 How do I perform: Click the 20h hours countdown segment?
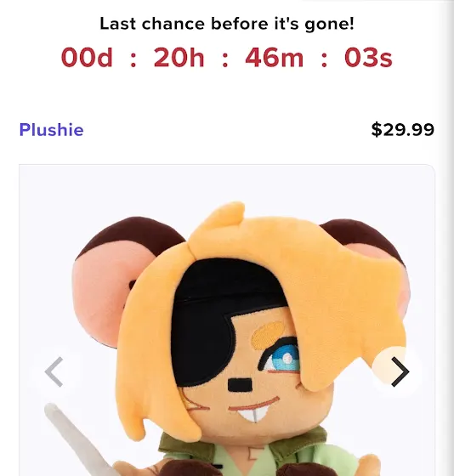(179, 58)
